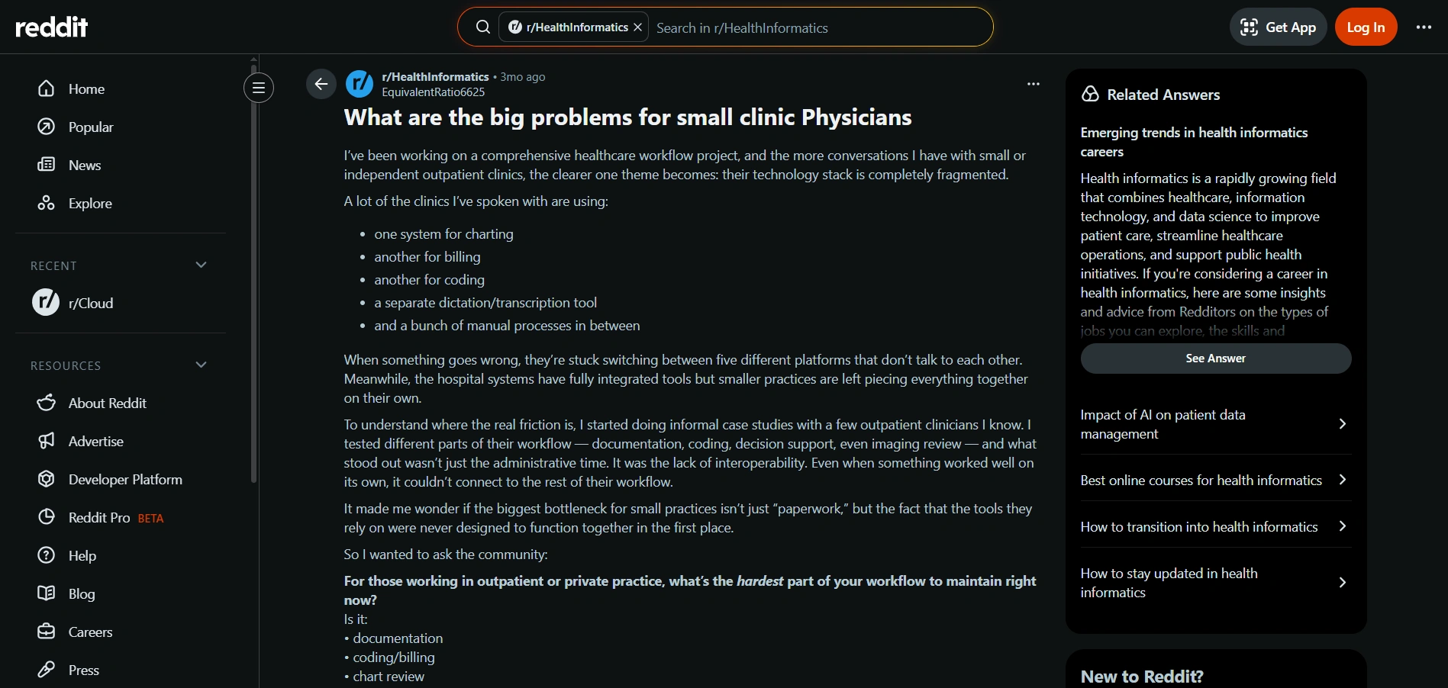
Task: Collapse the Recent section
Action: coord(201,265)
